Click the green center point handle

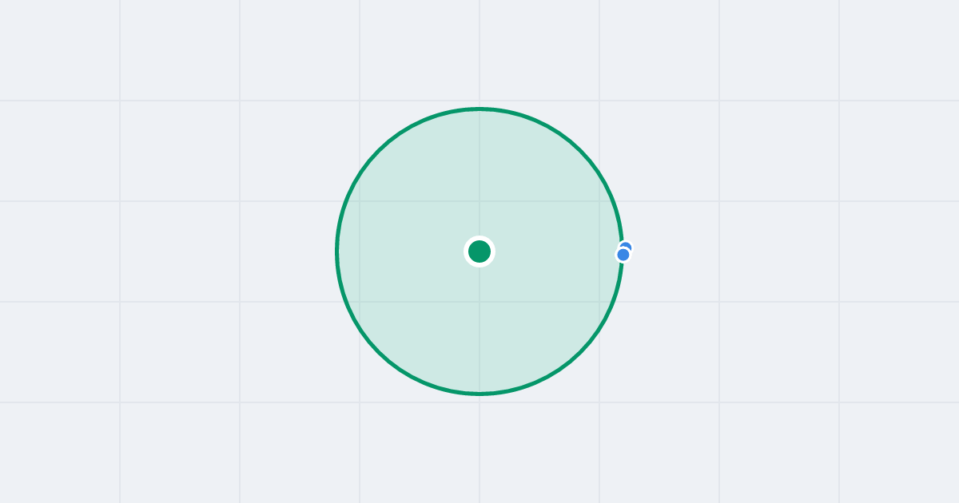point(479,252)
